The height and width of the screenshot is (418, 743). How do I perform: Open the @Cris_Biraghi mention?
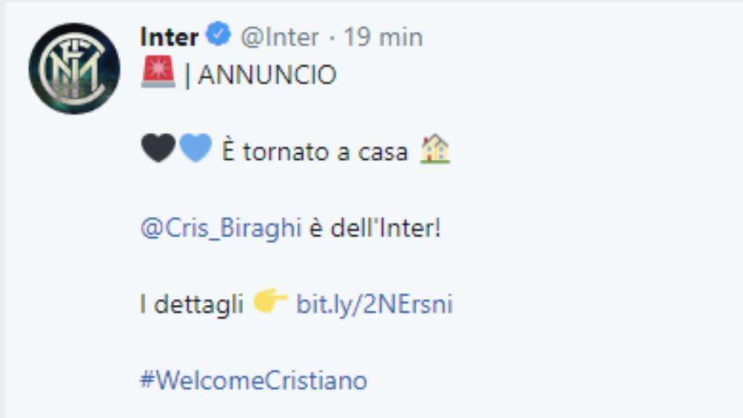click(x=221, y=228)
